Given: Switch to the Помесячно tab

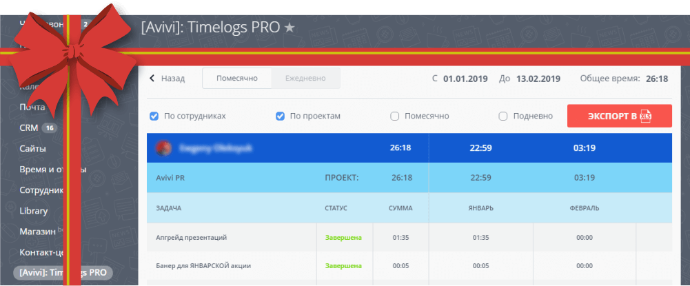Looking at the screenshot, I should coord(236,79).
